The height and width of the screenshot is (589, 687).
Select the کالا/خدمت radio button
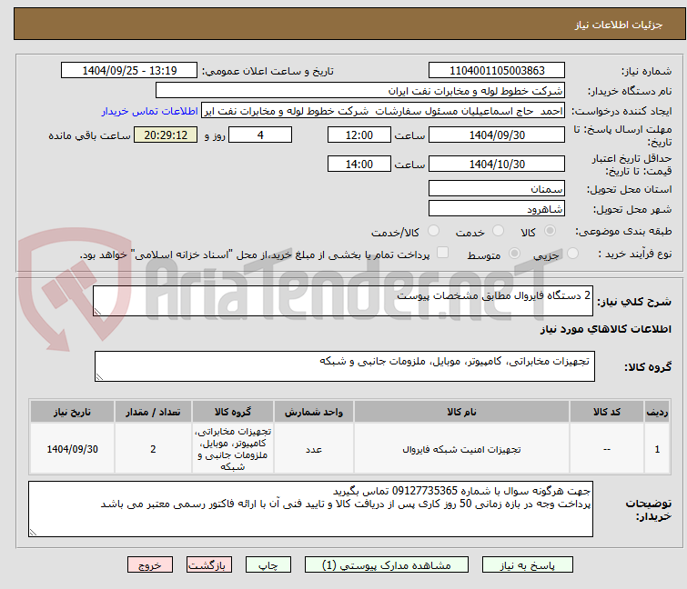point(433,231)
